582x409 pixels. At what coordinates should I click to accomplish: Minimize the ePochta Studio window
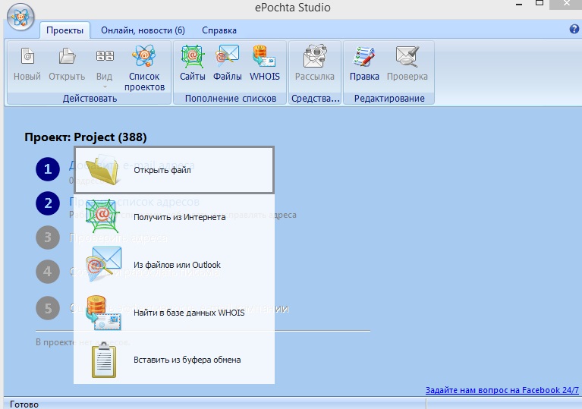tap(519, 4)
